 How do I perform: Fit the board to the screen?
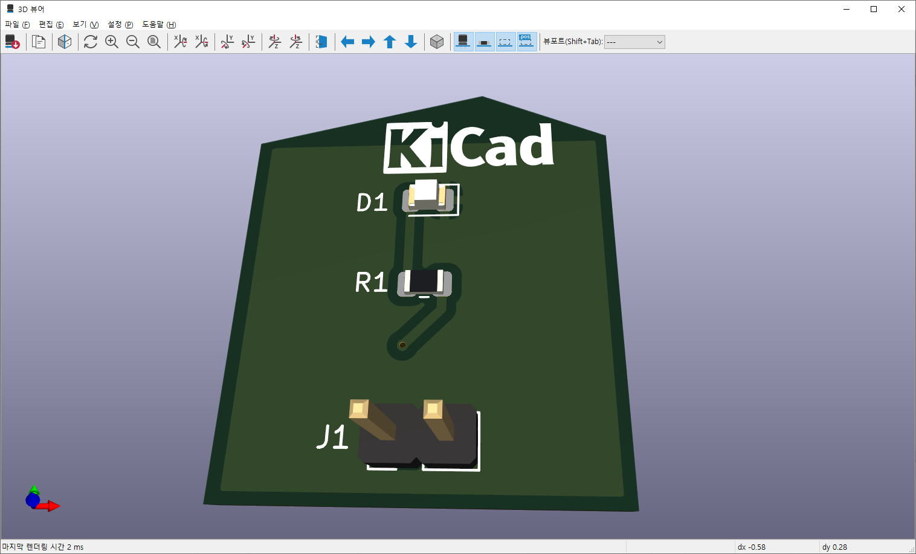[154, 42]
